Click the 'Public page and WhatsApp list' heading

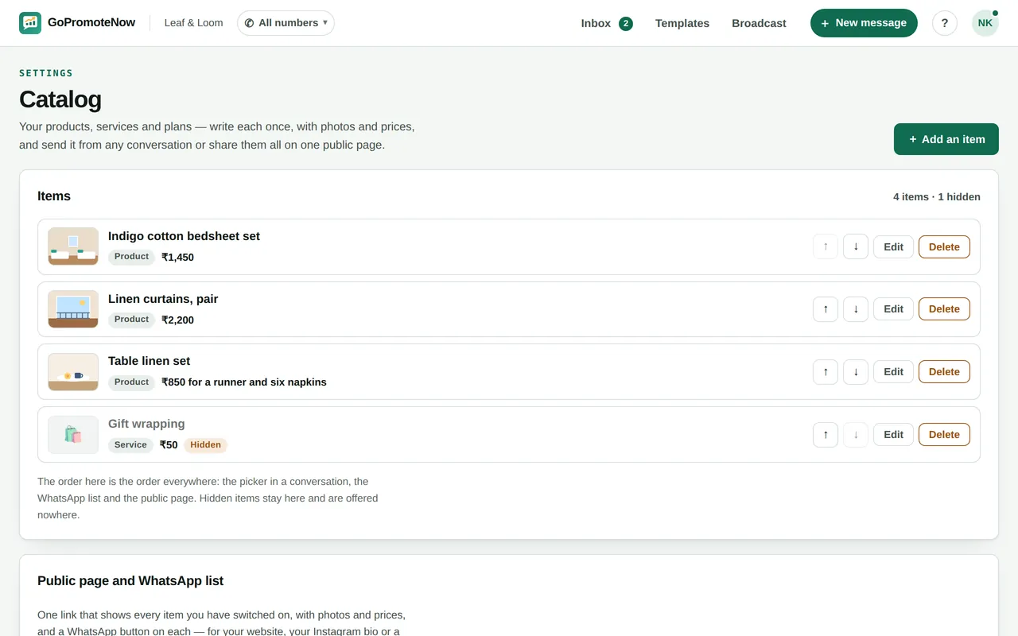coord(130,580)
